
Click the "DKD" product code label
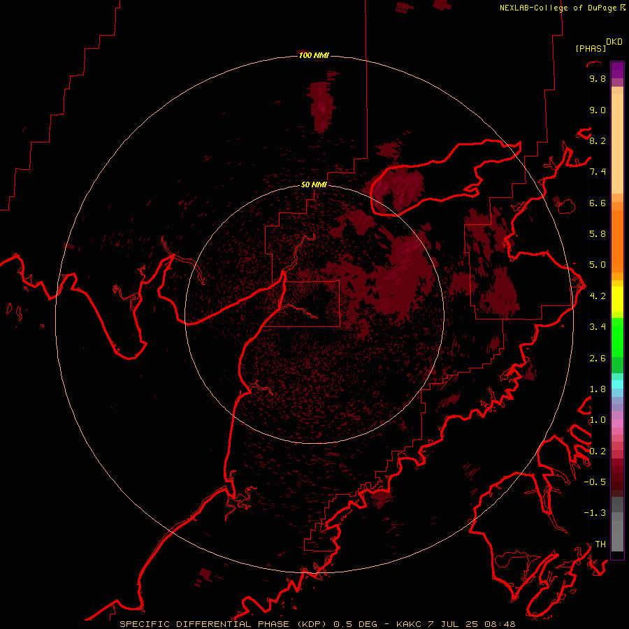coord(614,42)
